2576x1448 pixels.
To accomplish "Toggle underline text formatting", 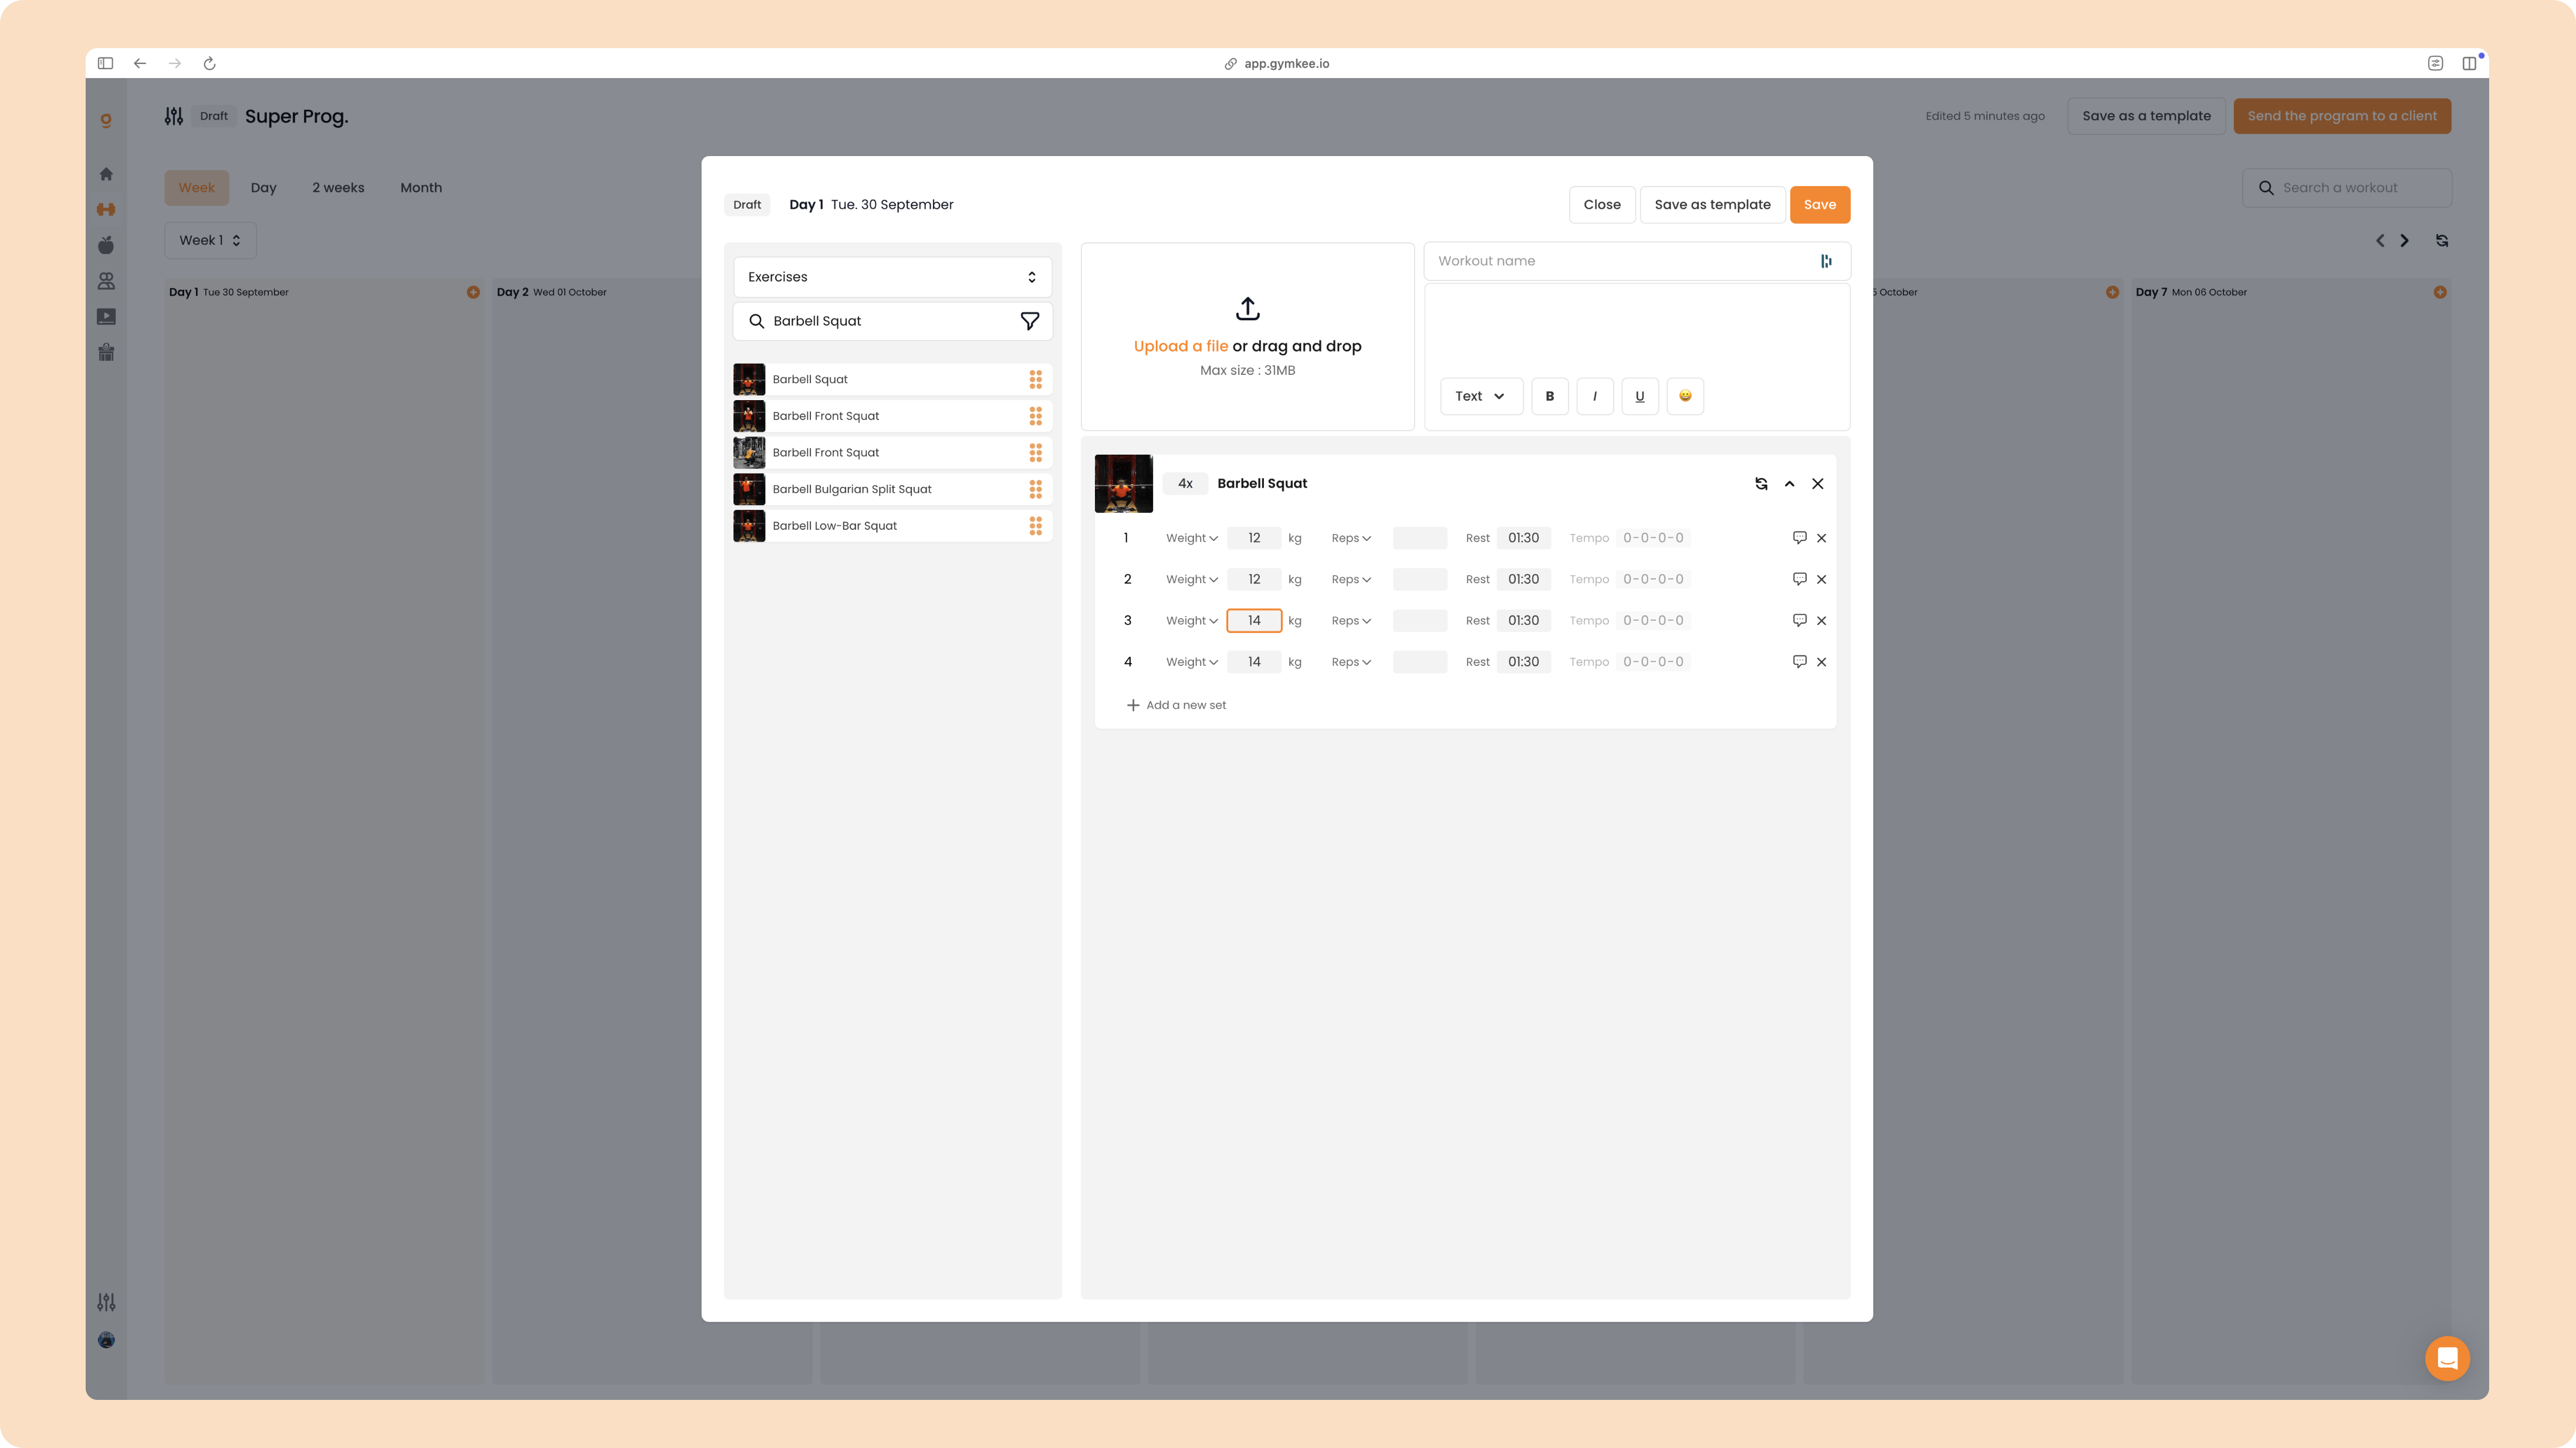I will pos(1640,396).
